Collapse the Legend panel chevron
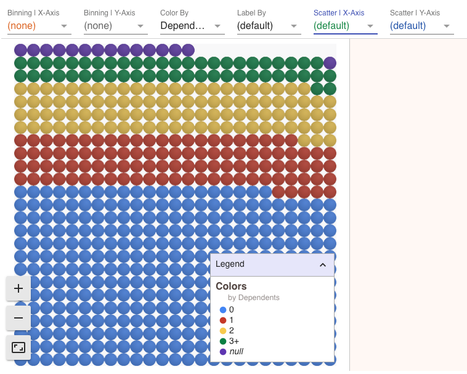This screenshot has height=374, width=467. pyautogui.click(x=322, y=264)
